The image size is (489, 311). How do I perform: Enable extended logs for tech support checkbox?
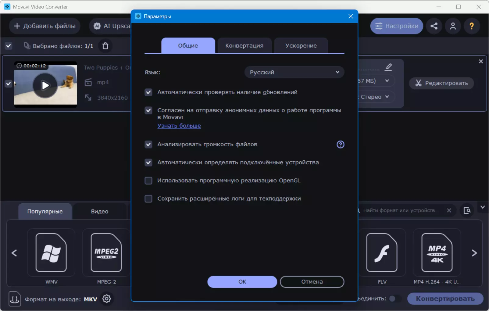tap(148, 199)
